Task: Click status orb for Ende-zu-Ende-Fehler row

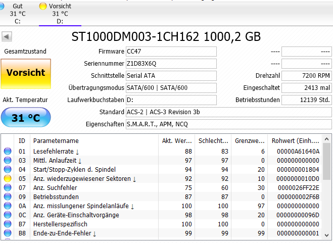Action: click(8, 233)
